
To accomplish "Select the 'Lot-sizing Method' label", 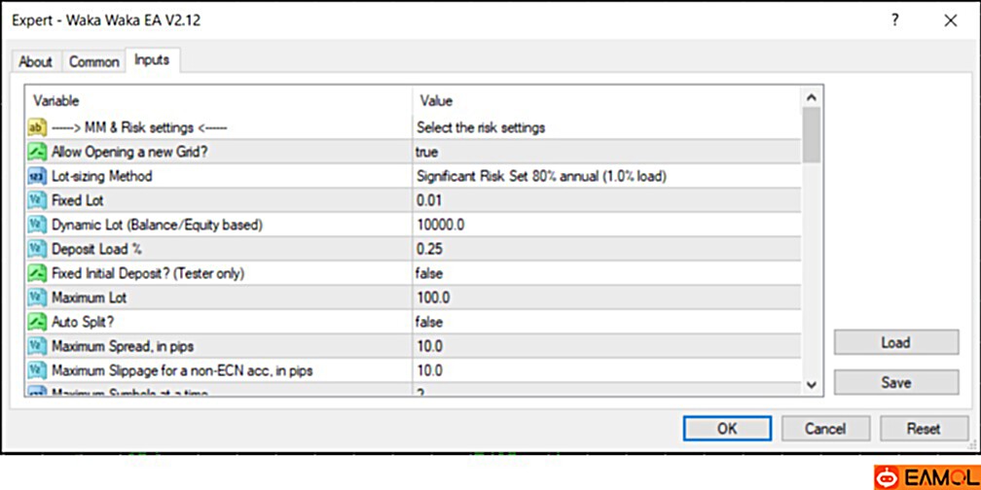I will [x=102, y=176].
